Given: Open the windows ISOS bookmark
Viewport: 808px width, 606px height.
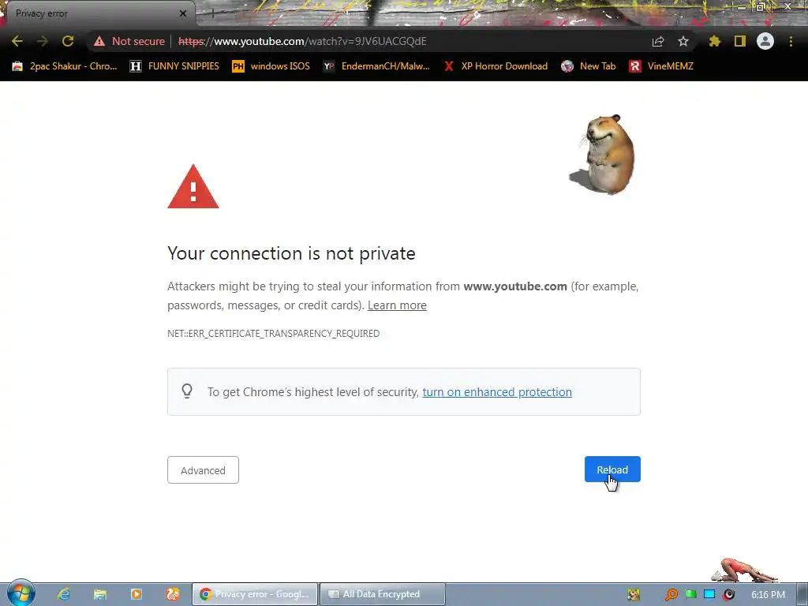Looking at the screenshot, I should (x=271, y=66).
